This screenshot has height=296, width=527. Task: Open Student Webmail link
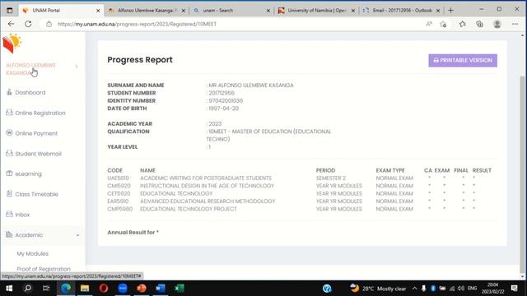click(x=39, y=154)
